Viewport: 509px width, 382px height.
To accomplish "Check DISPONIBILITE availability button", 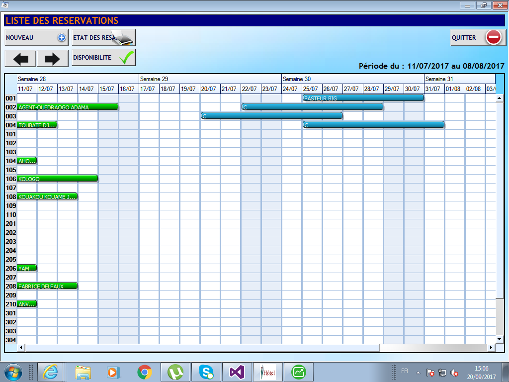I will 103,58.
